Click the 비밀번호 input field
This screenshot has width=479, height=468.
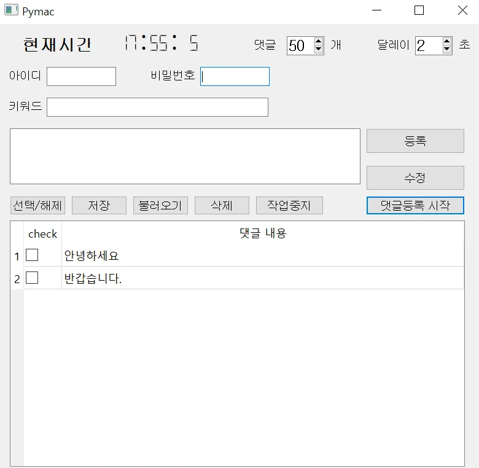pos(235,76)
